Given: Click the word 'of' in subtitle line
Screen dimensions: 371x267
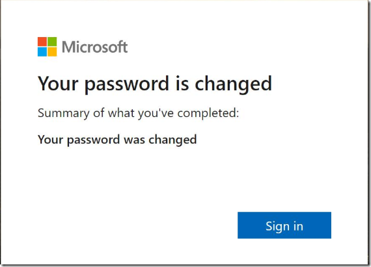Looking at the screenshot, I should [x=99, y=112].
